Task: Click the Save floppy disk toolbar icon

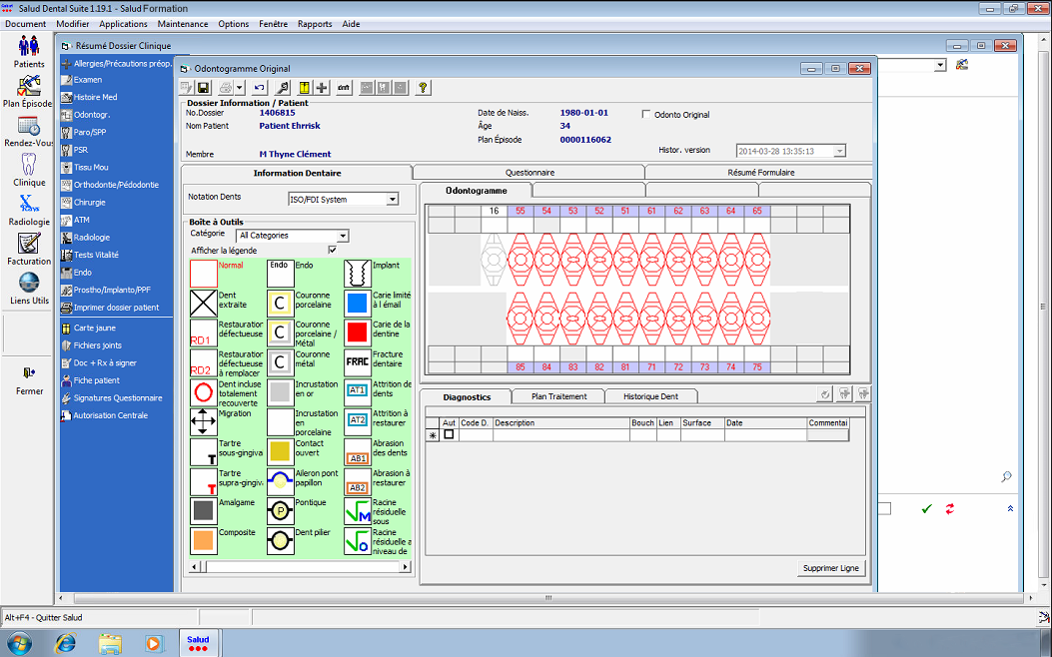Action: tap(203, 88)
